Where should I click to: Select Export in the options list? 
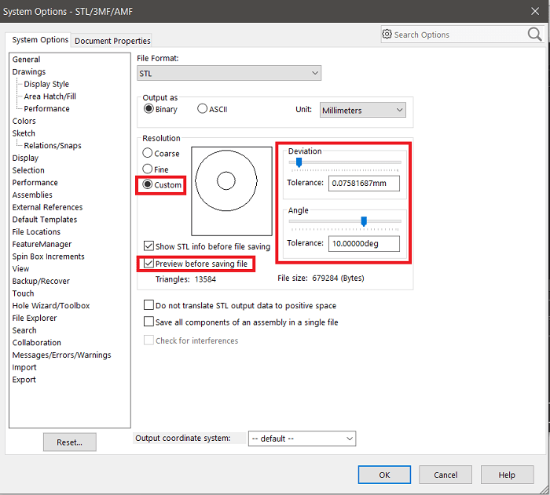pos(24,380)
